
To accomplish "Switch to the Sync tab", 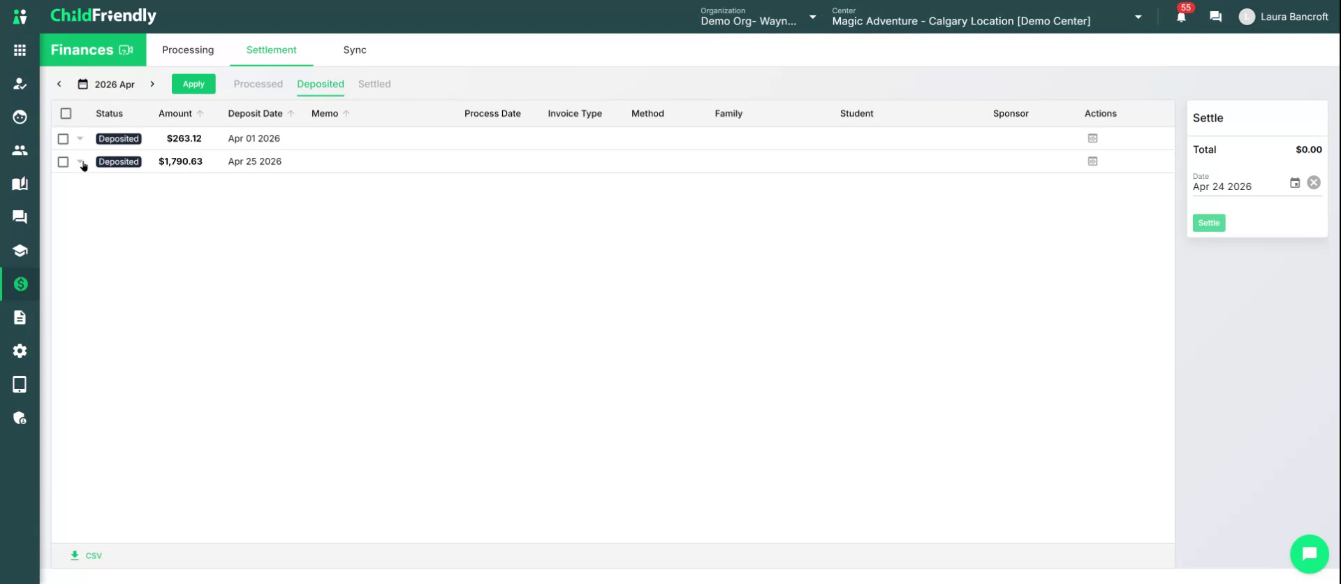I will [x=355, y=50].
